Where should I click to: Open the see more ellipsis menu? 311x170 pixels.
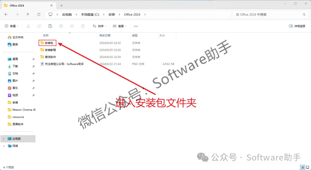pos(136,26)
